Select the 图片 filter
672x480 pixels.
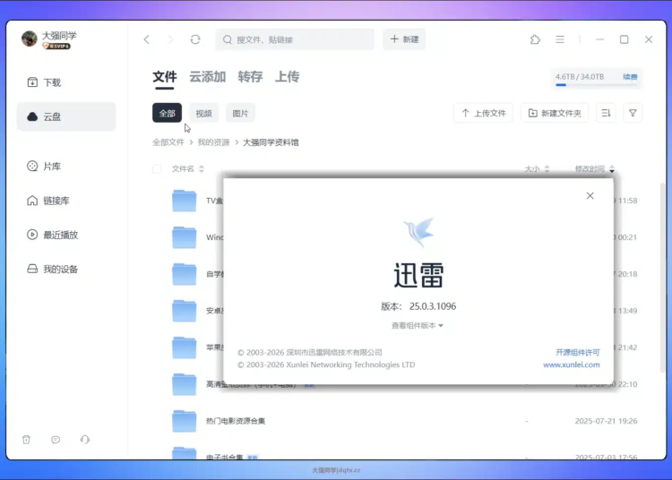click(240, 113)
